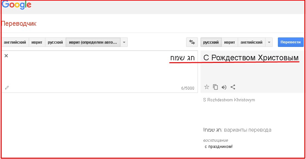Set target language to иврит

point(230,42)
